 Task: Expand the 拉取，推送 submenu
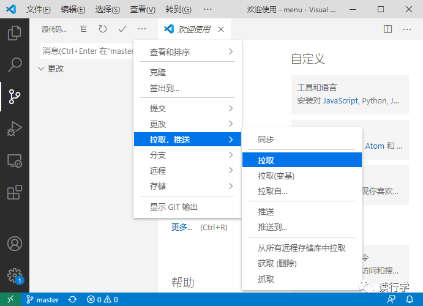click(187, 140)
